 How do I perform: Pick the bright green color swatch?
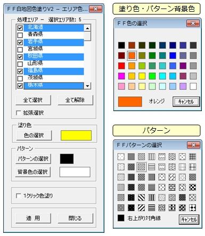152,76
